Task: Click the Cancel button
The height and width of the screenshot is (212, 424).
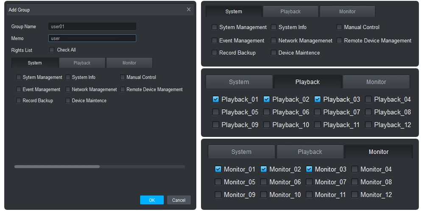Action: point(179,200)
